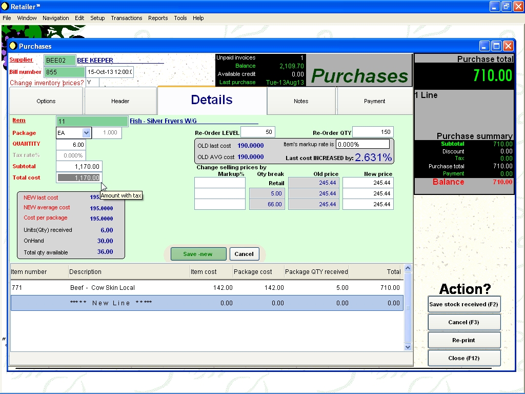This screenshot has width=525, height=394.
Task: Select the Notes tab
Action: (301, 101)
